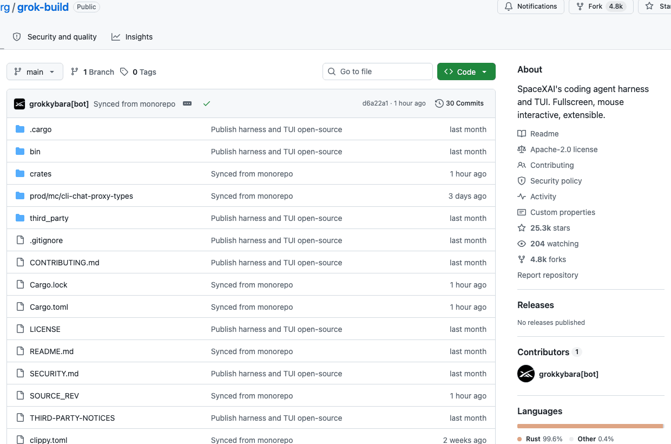This screenshot has width=671, height=444.
Task: Open CONTRIBUTING.md file
Action: (64, 263)
